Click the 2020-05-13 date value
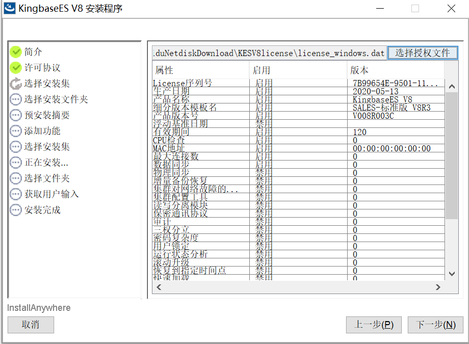 pos(375,91)
